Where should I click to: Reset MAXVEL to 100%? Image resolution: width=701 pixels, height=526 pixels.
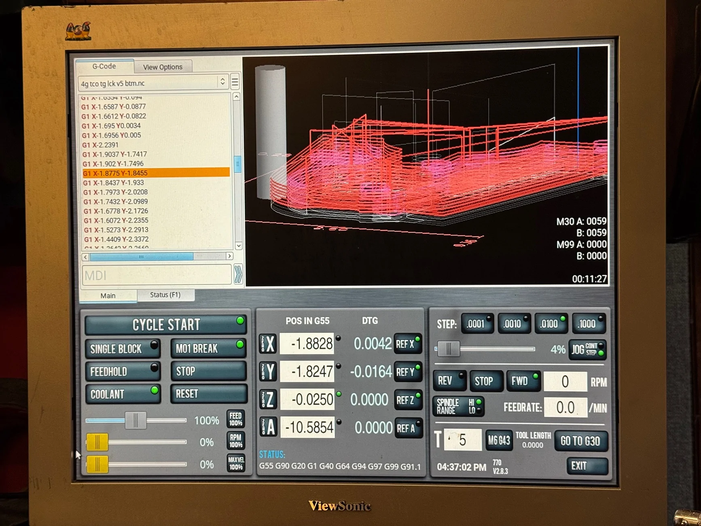point(235,463)
